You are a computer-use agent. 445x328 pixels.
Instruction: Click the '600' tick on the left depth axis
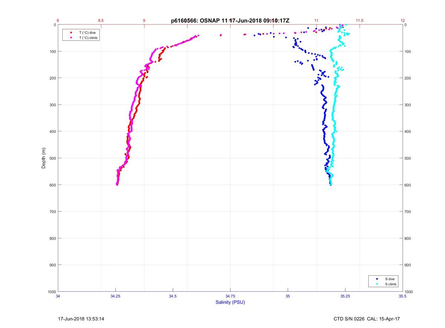[x=52, y=185]
